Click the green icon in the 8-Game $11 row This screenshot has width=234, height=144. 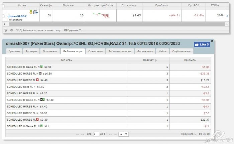click(x=41, y=126)
